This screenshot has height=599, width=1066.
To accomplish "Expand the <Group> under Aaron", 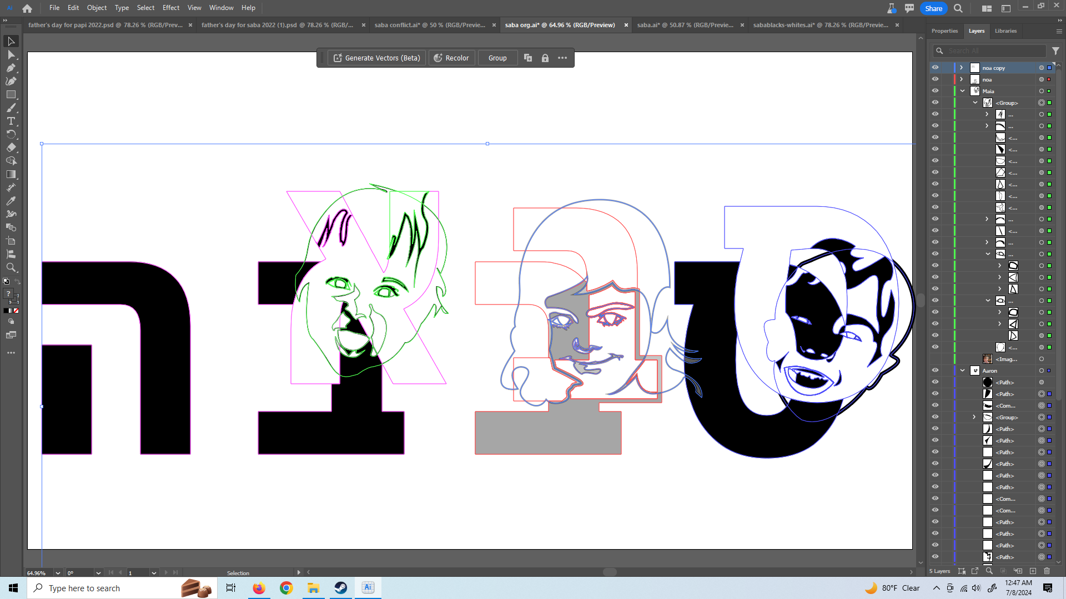I will [x=974, y=417].
